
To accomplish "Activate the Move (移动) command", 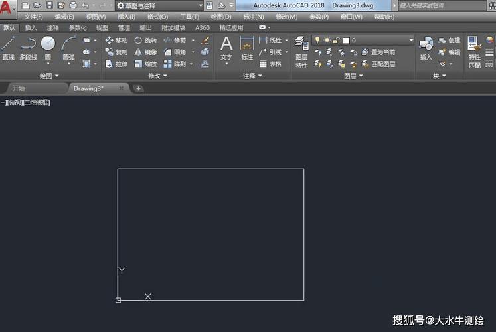I will pos(116,40).
